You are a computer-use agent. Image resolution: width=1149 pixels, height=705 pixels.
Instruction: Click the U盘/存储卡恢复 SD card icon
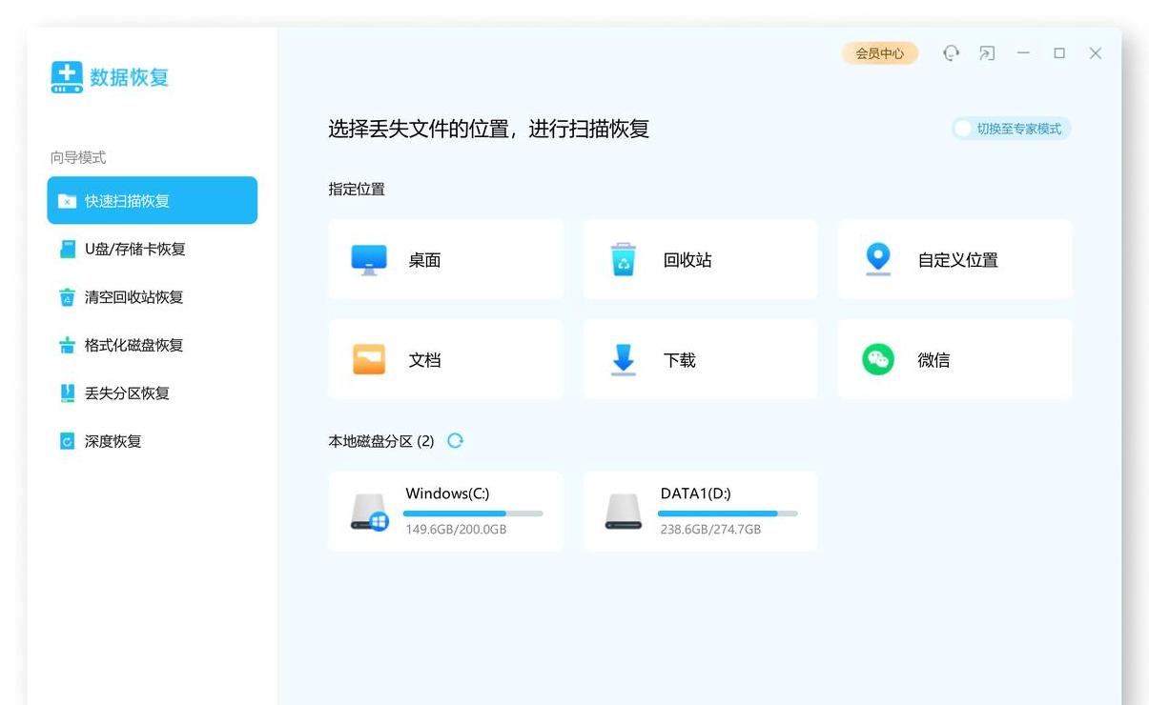(68, 250)
